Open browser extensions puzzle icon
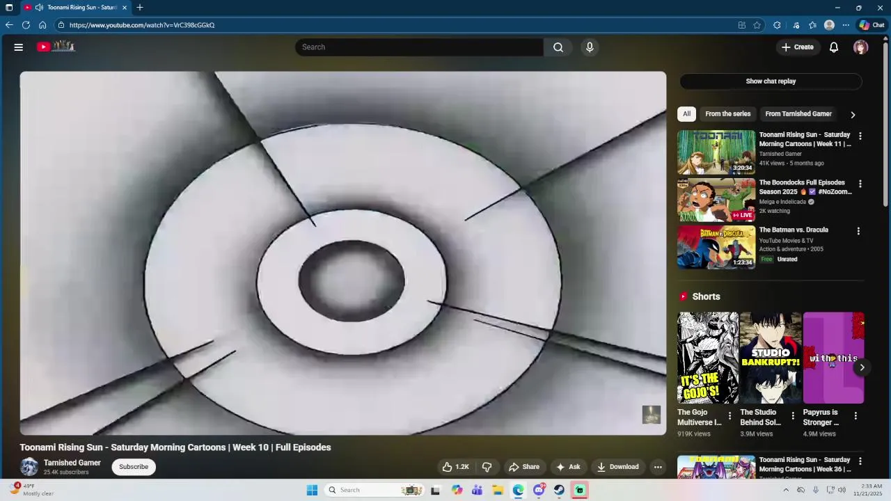Image resolution: width=891 pixels, height=501 pixels. click(777, 25)
